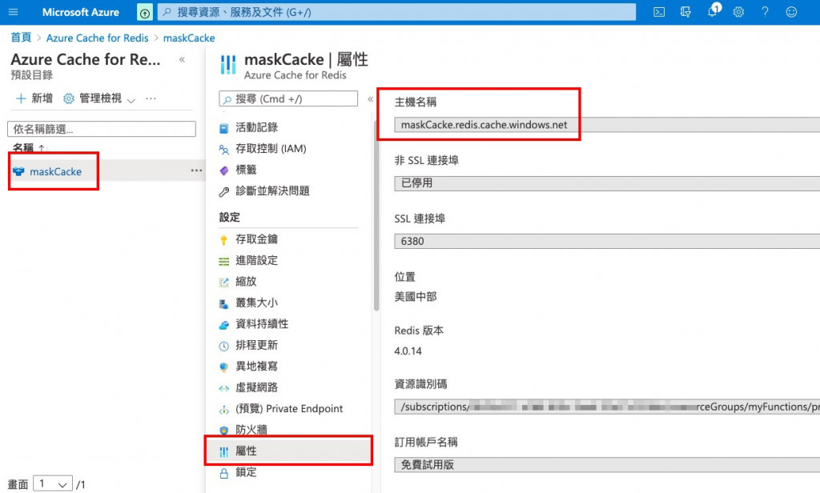
Task: Click the Microsoft Azure logo text
Action: coord(81,12)
